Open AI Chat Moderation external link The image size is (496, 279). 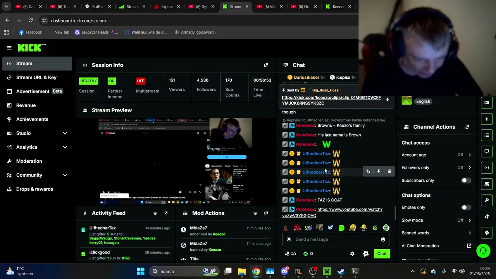[469, 246]
